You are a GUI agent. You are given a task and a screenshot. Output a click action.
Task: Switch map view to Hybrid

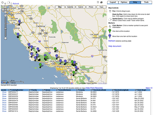point(80,7)
